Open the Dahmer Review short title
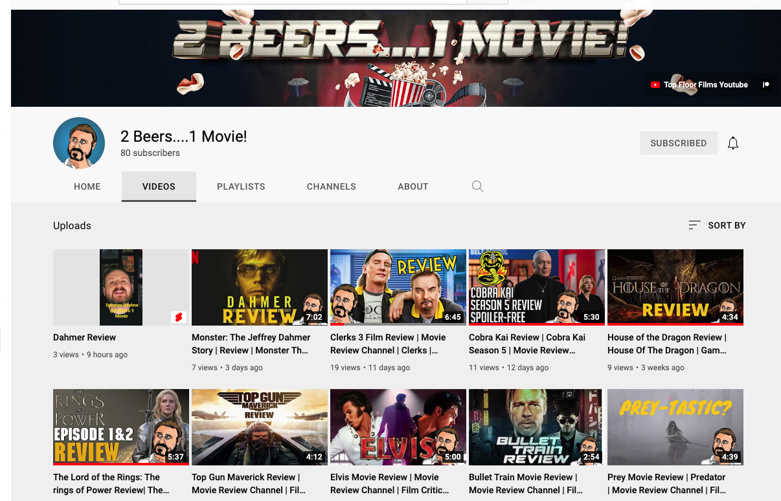This screenshot has height=501, width=781. [85, 337]
